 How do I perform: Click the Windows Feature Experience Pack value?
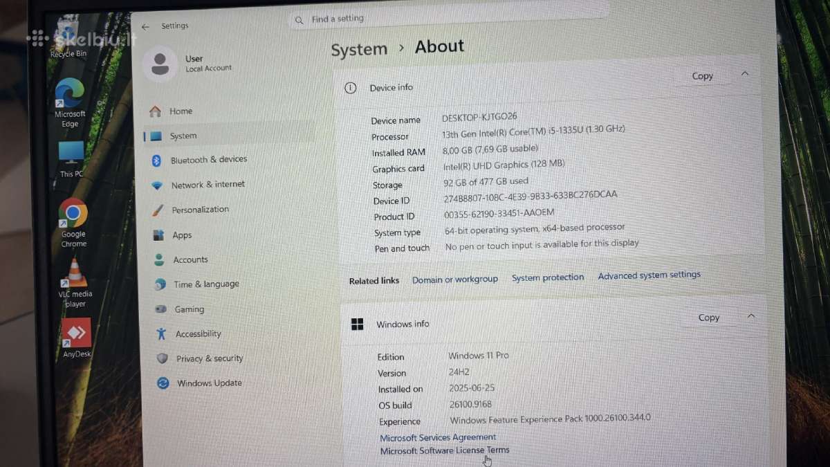coord(550,419)
